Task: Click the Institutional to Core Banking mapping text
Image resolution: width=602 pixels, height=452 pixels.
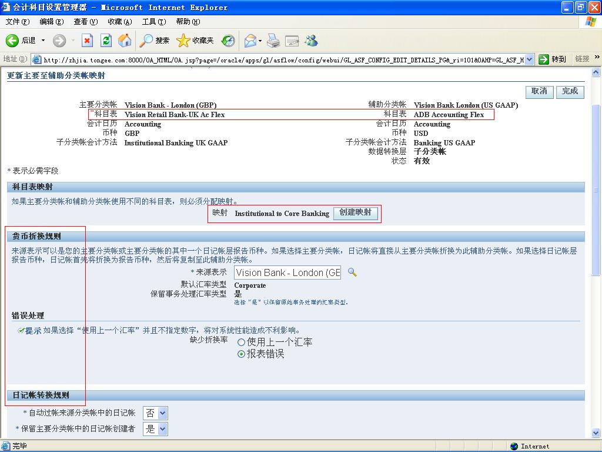Action: 282,214
